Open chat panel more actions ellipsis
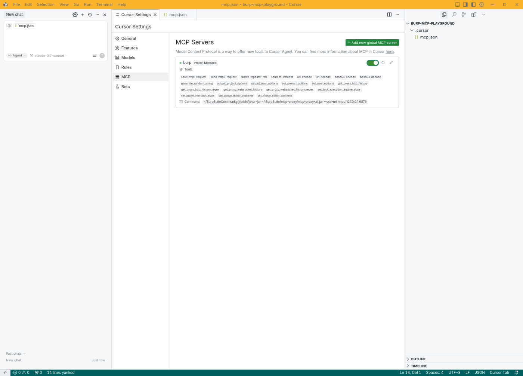 point(97,15)
